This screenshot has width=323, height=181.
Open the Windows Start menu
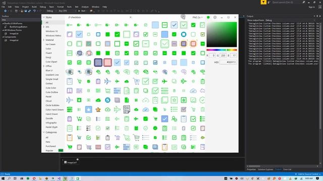click(x=3, y=178)
